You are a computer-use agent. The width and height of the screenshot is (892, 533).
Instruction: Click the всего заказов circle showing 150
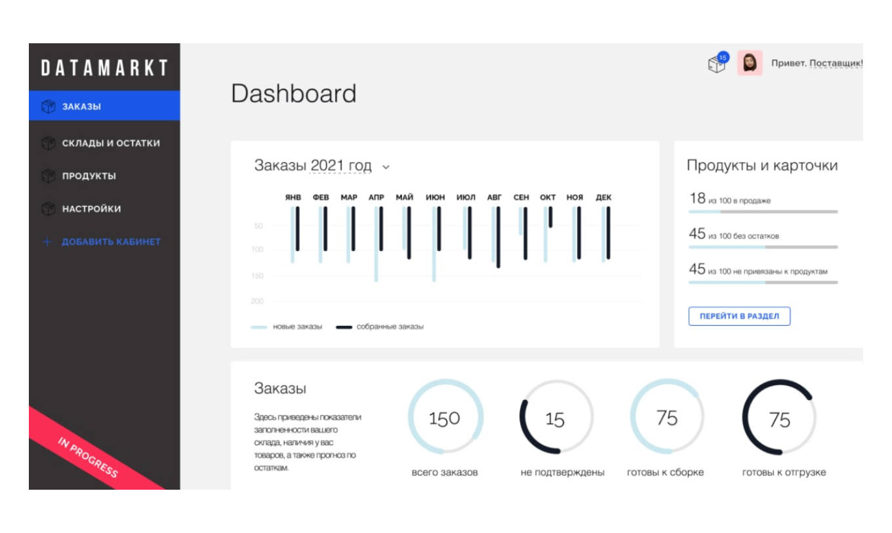pyautogui.click(x=445, y=417)
